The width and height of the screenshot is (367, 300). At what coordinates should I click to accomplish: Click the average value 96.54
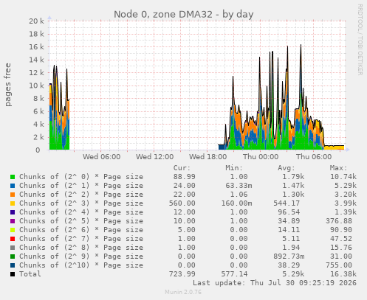click(289, 212)
